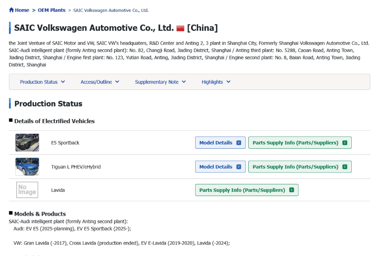Image resolution: width=379 pixels, height=262 pixels.
Task: Click arrow icon on E5 Sportback Parts Supply
Action: (345, 143)
